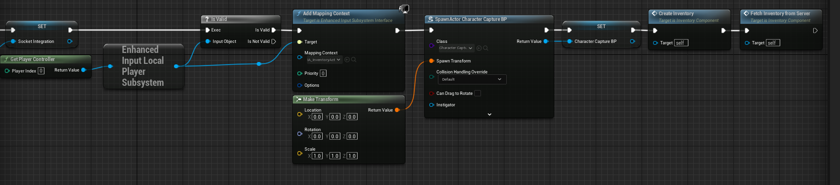
Task: Click the Class pin on SpawnActor
Action: pos(431,45)
